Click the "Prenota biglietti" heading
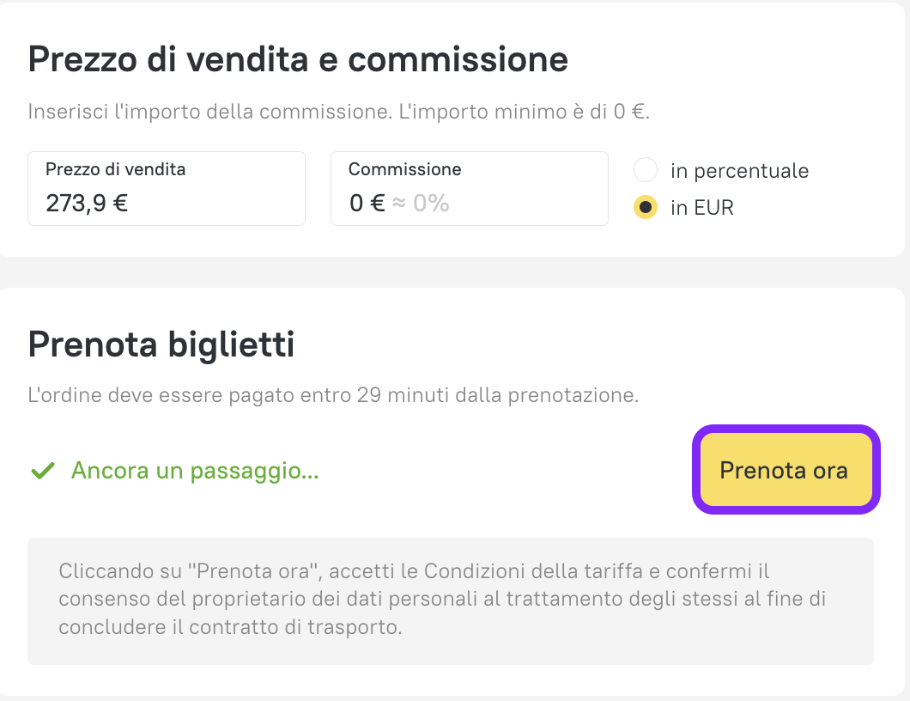The width and height of the screenshot is (910, 701). tap(161, 345)
